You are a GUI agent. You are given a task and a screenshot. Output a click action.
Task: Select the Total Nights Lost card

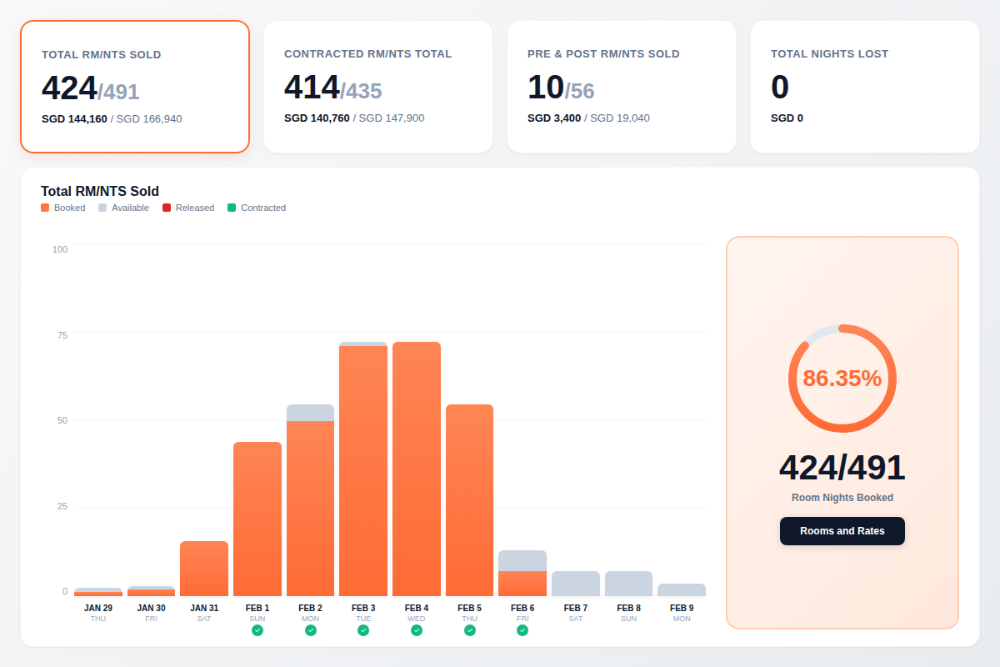[x=864, y=87]
